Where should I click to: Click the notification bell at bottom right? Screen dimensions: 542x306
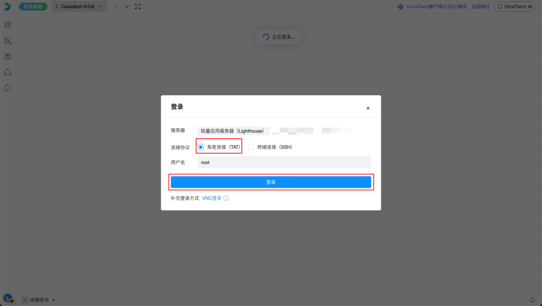[x=532, y=299]
